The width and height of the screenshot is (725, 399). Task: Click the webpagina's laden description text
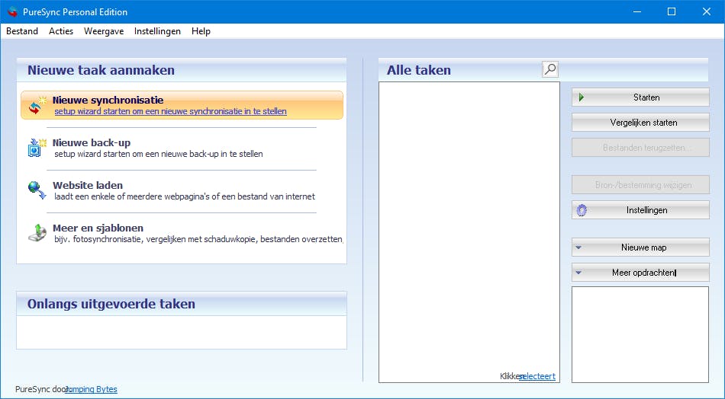coord(185,196)
